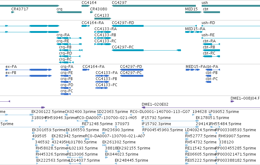
Task: Click the CG4133-PC protein label
Action: click(x=106, y=85)
